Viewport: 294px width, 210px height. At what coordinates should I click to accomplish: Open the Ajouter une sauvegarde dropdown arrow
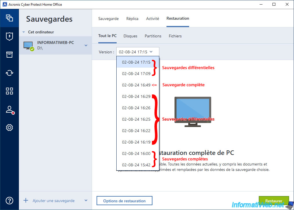pyautogui.click(x=86, y=200)
